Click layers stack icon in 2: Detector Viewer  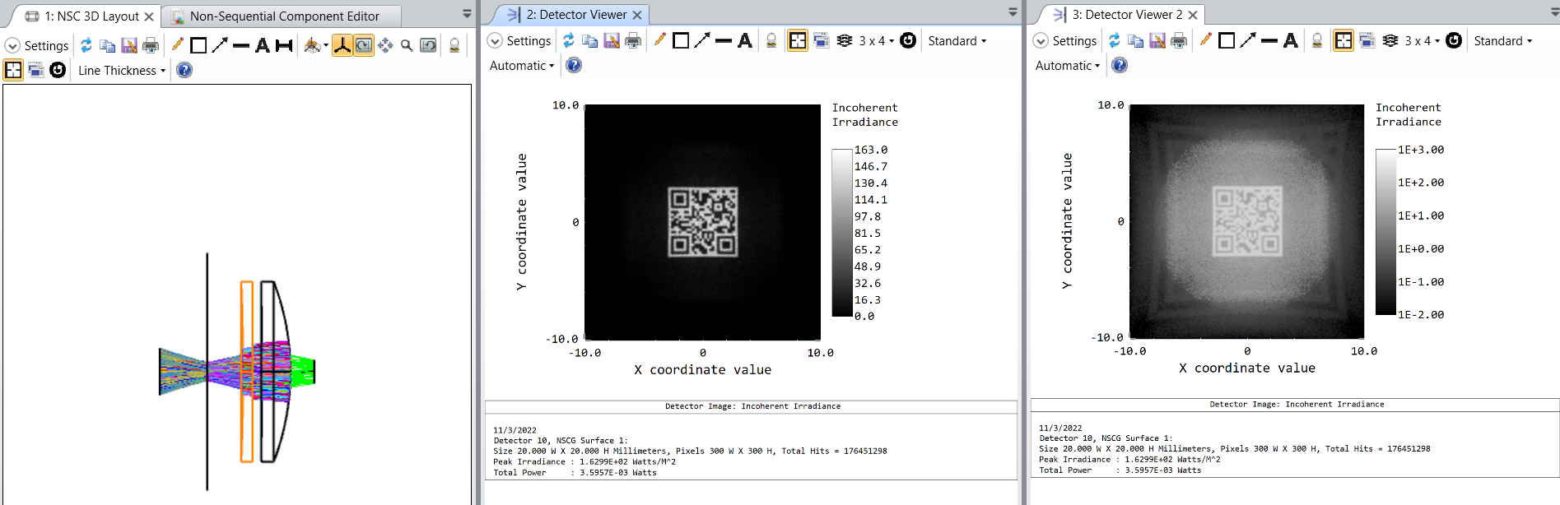click(845, 40)
